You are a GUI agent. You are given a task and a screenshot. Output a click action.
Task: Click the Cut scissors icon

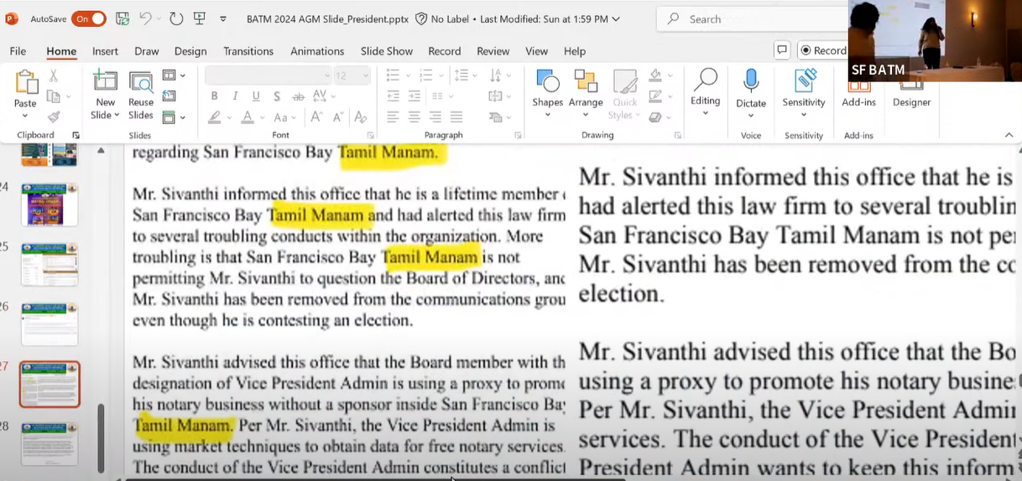(54, 75)
